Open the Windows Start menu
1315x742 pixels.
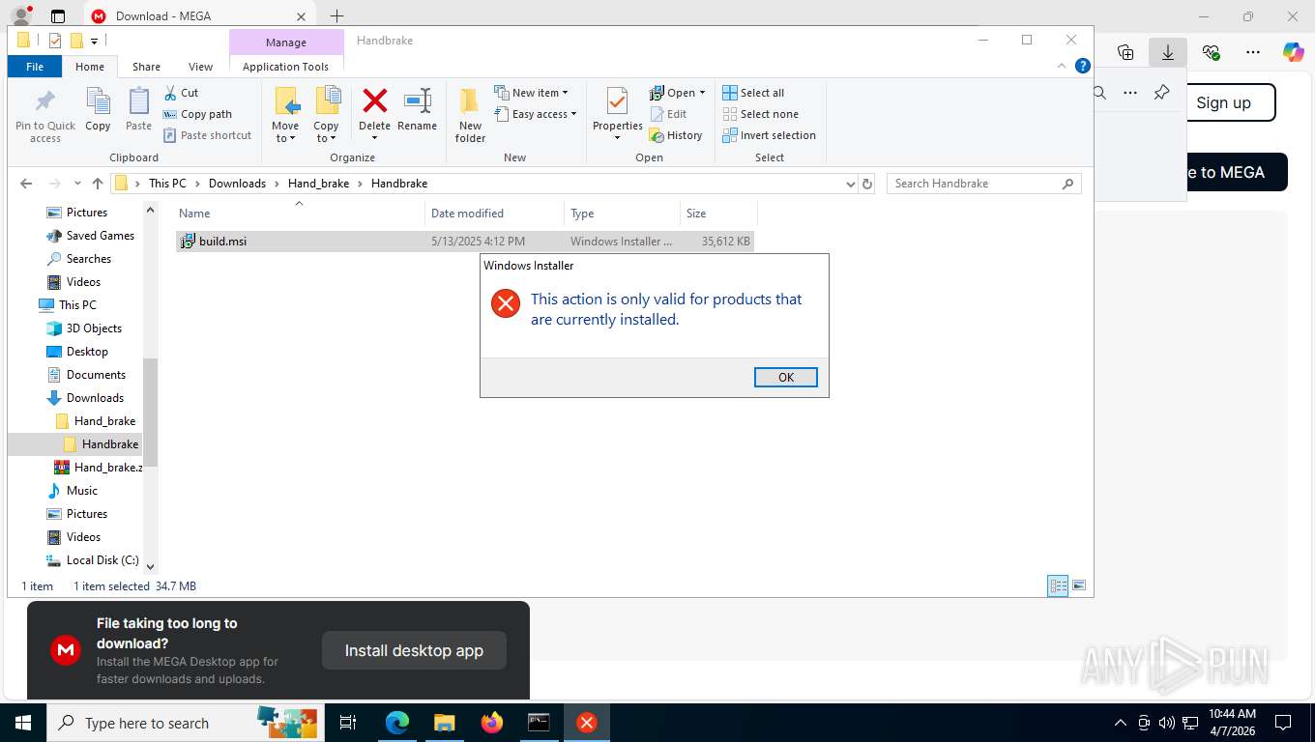[22, 723]
